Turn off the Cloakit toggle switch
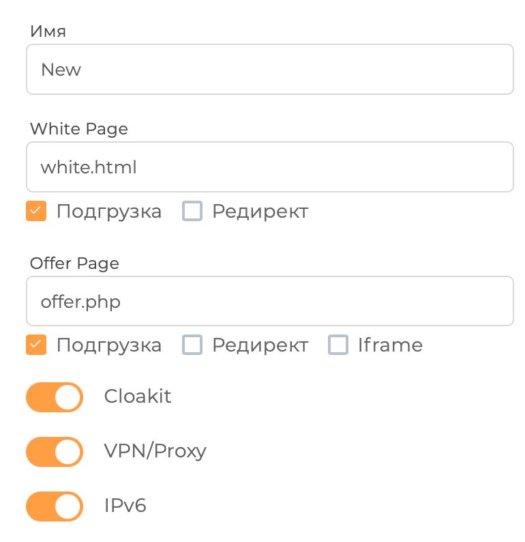The image size is (525, 542). 55,397
